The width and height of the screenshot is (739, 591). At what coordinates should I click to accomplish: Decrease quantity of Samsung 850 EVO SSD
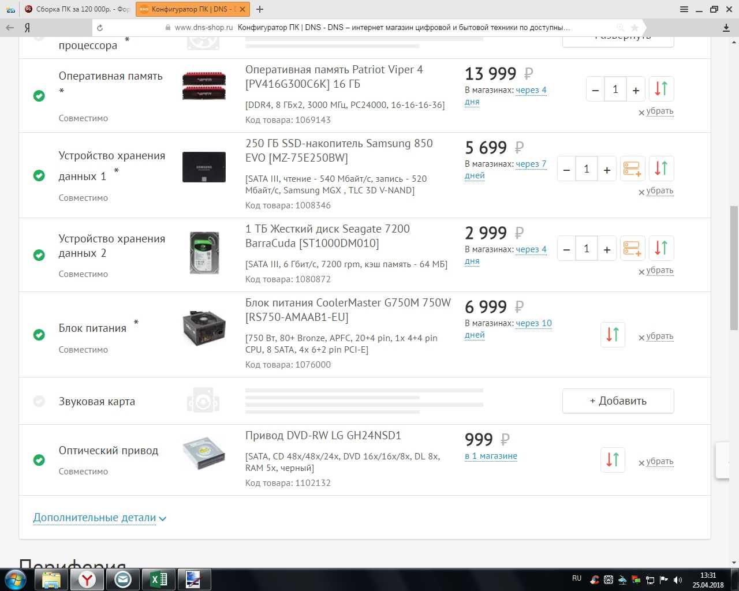coord(566,170)
